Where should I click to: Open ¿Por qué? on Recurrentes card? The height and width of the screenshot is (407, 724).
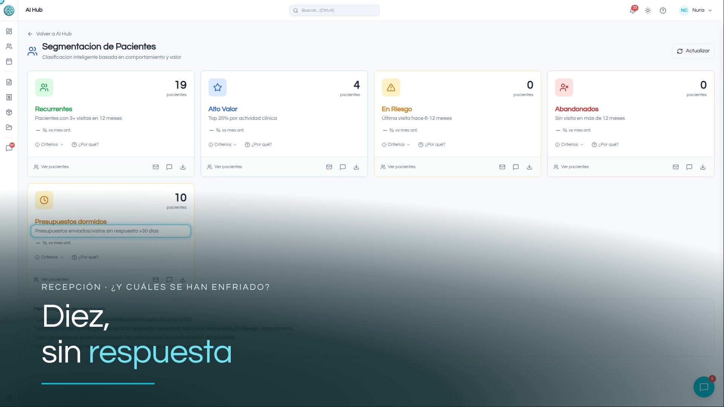click(85, 144)
